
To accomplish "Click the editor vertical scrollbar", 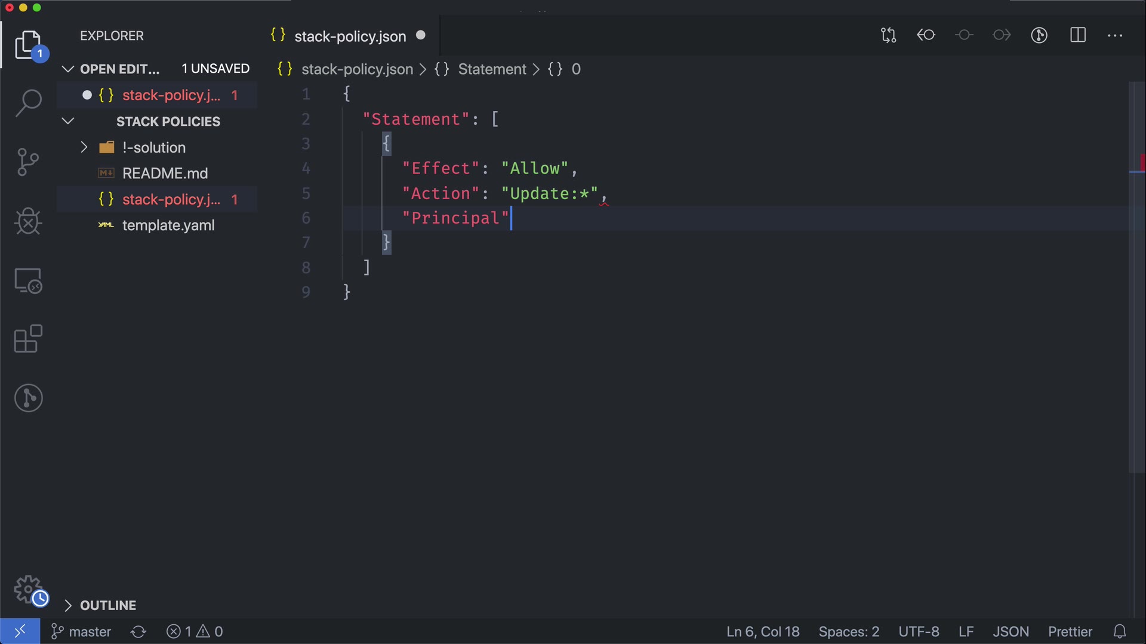I will 1136,268.
